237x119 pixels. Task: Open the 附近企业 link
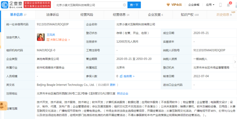(123, 94)
